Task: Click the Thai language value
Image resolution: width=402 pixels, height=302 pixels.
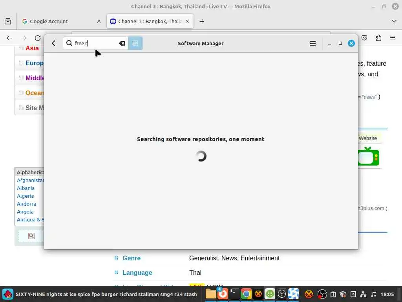Action: pos(196,273)
